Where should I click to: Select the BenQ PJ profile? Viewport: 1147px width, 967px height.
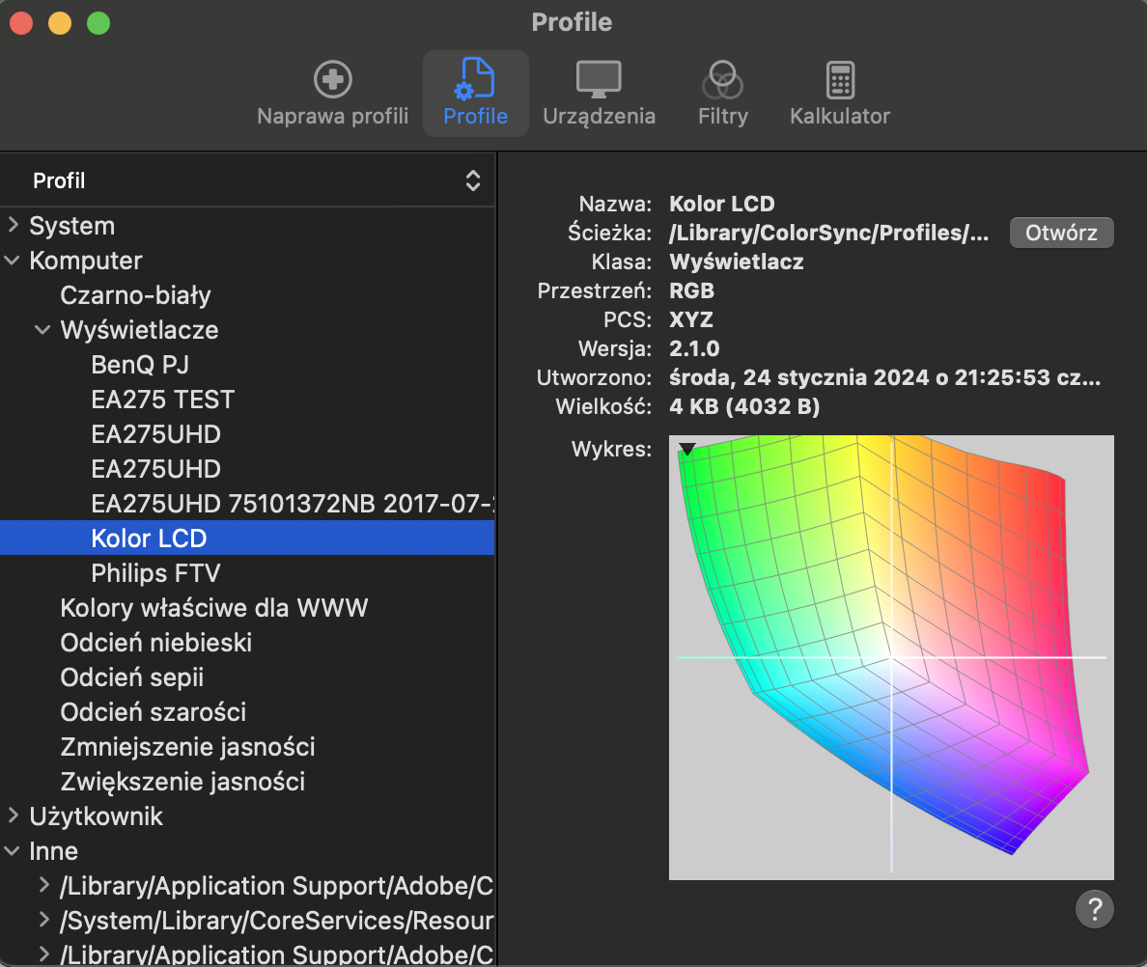click(140, 365)
